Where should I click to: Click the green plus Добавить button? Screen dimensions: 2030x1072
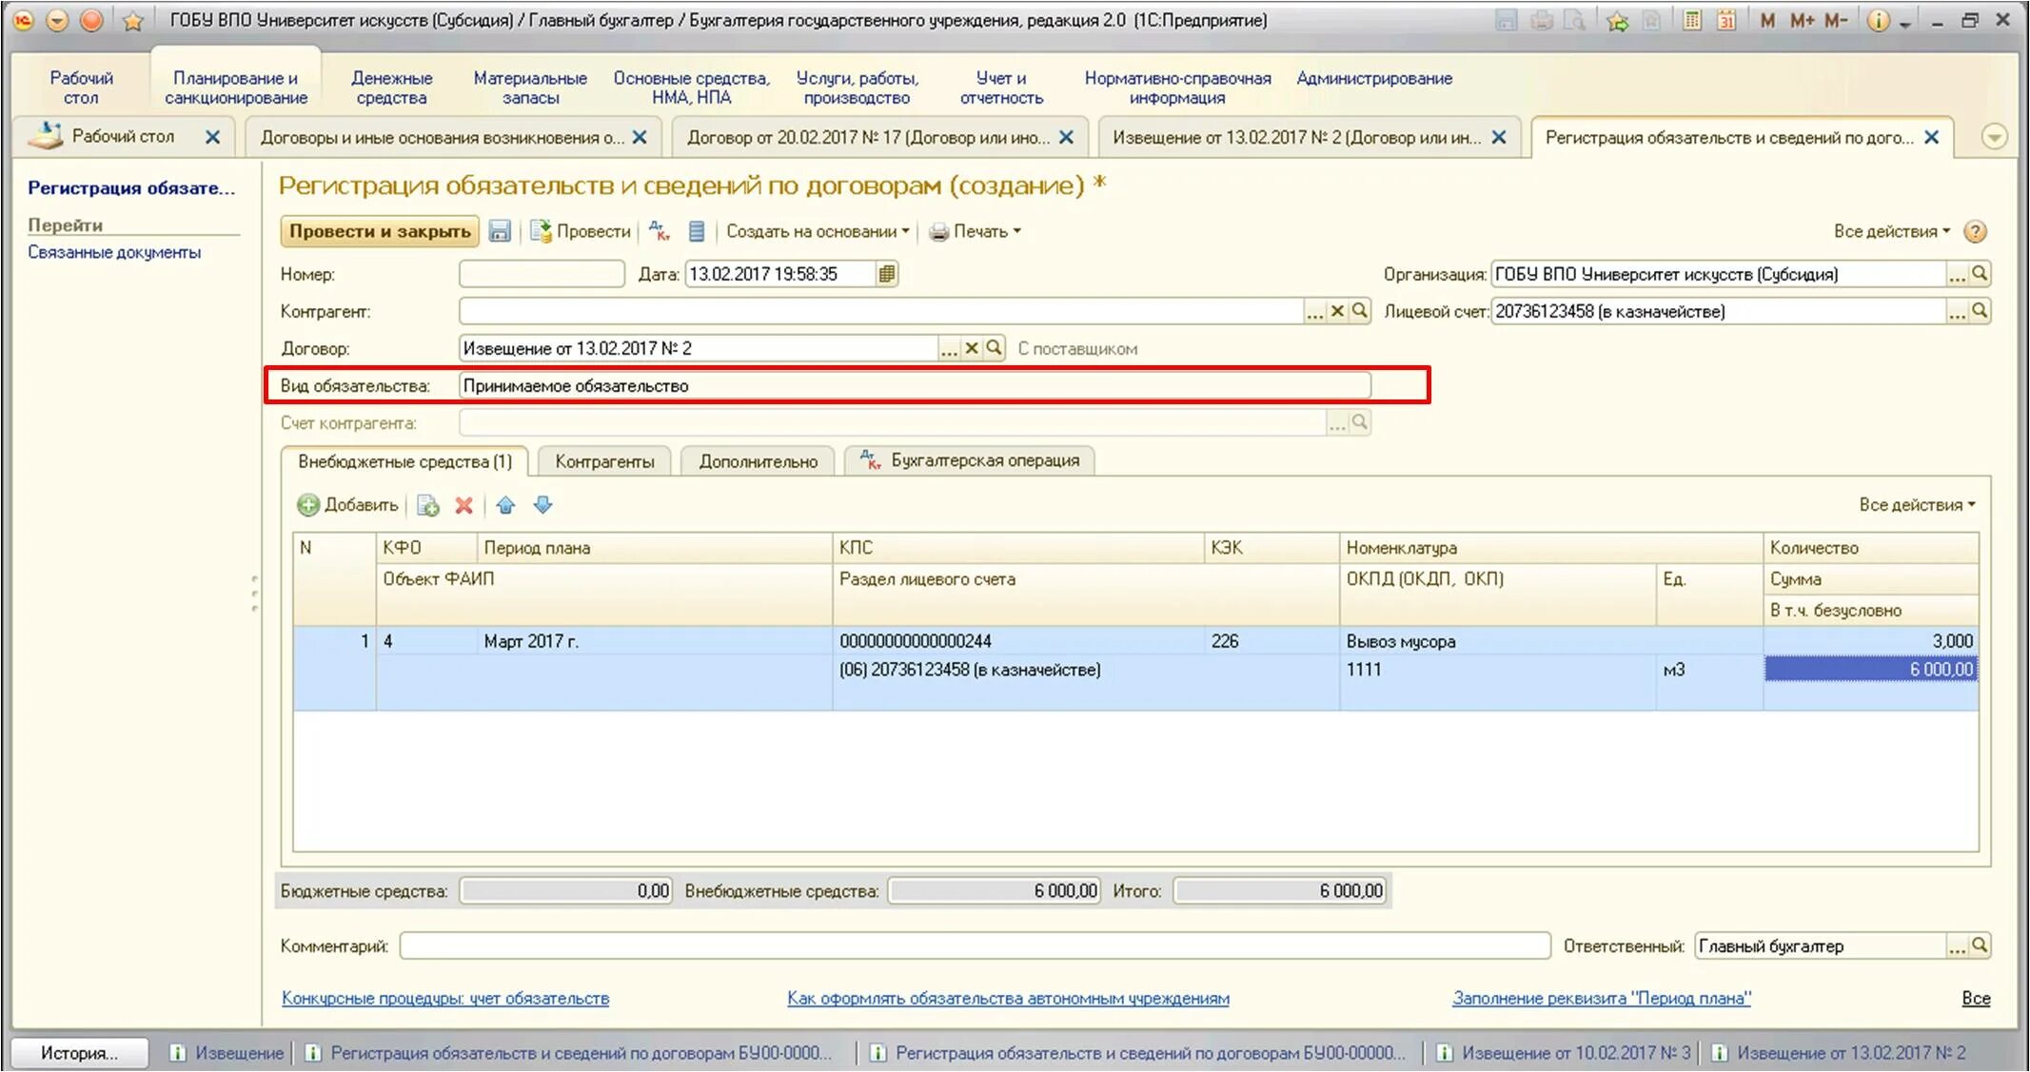tap(347, 505)
